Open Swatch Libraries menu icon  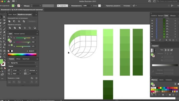(152, 95)
